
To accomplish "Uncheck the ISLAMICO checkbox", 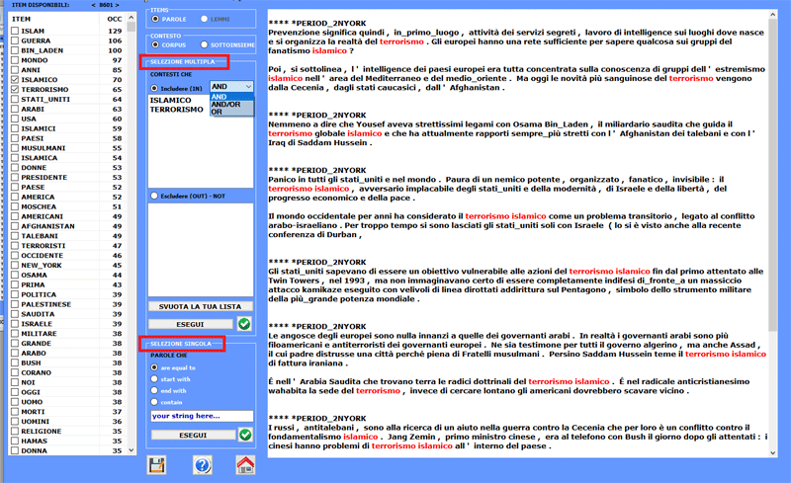I will (x=15, y=80).
